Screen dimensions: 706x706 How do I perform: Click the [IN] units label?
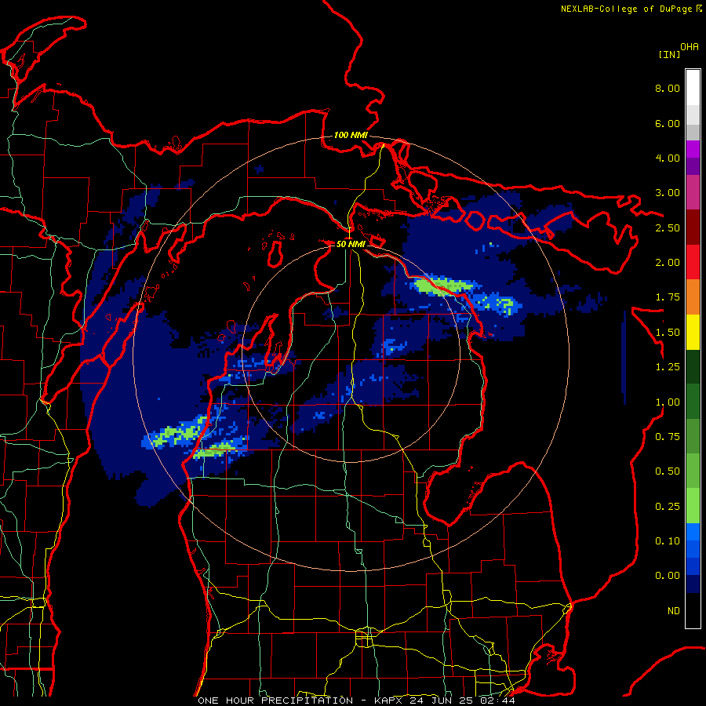(669, 54)
